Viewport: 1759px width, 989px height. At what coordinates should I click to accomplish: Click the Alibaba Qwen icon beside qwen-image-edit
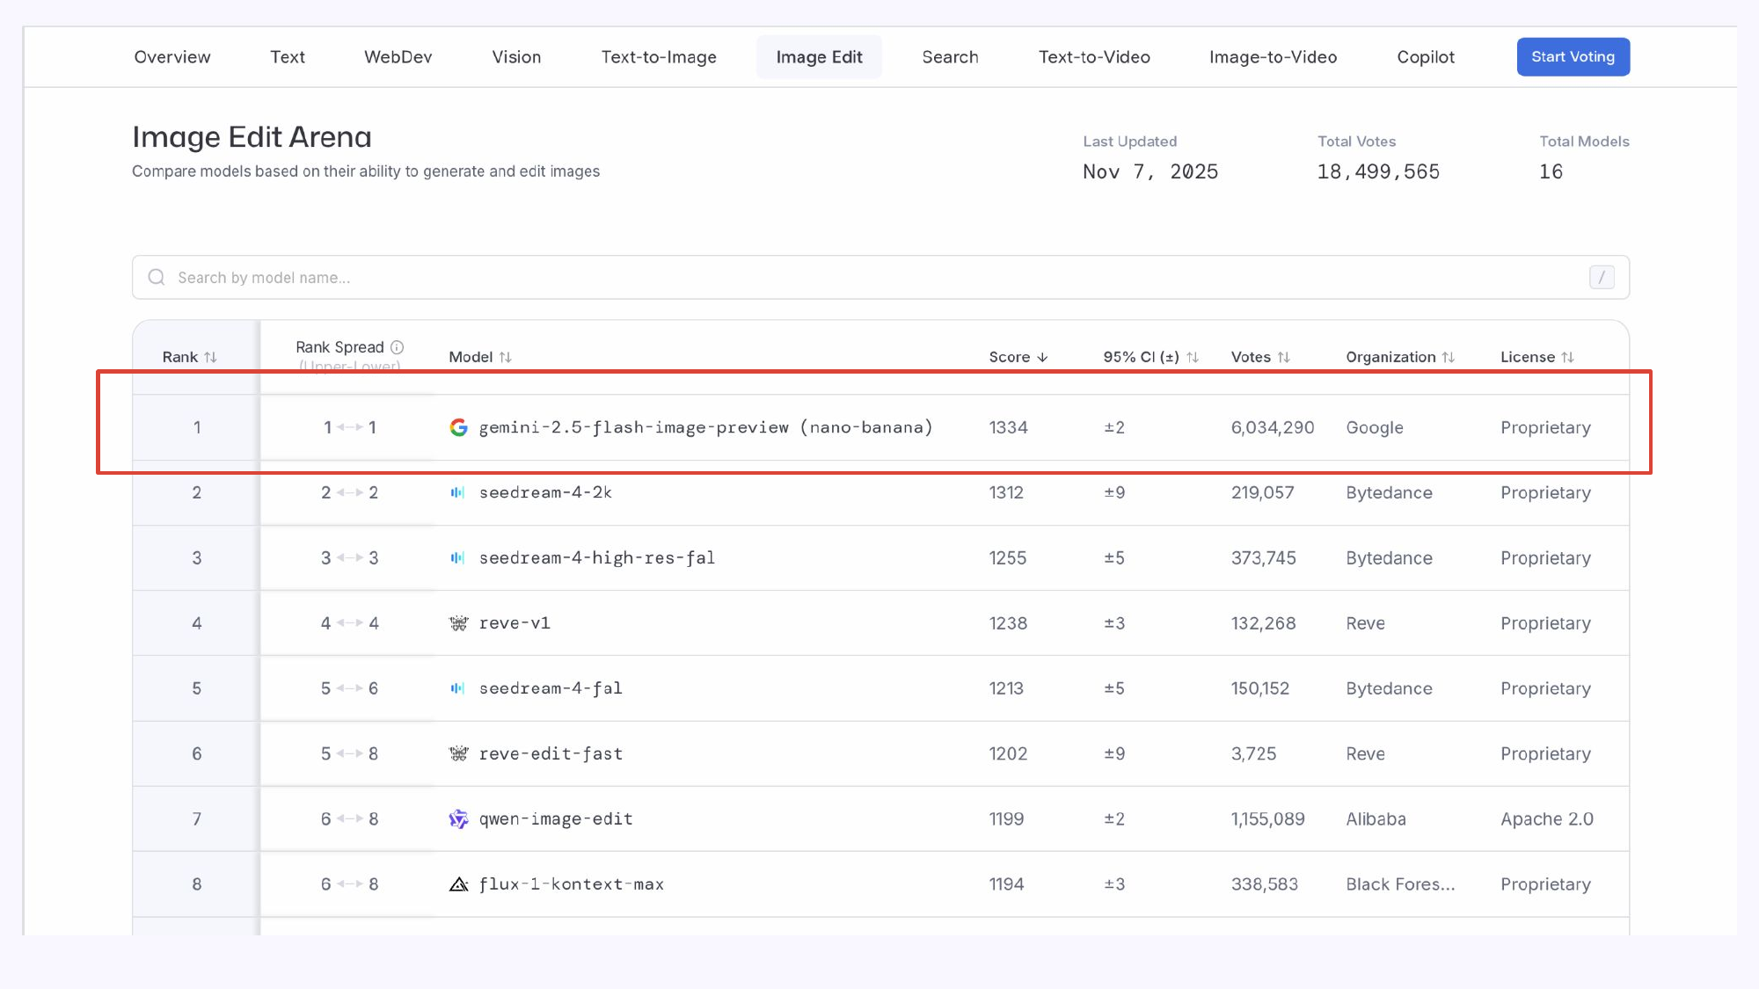(458, 819)
